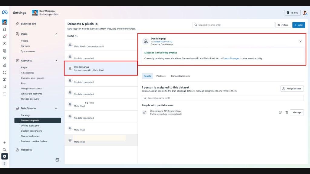Open Pages under Accounts
310x174 pixels.
[x=24, y=67]
